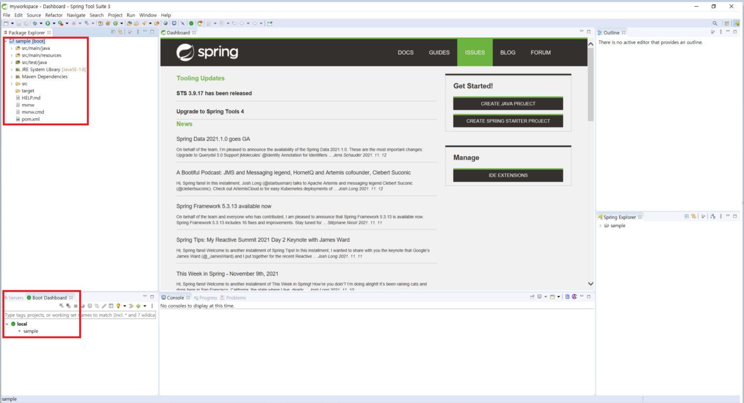Click the Display Selected Console icon
The width and height of the screenshot is (744, 403).
tap(540, 297)
